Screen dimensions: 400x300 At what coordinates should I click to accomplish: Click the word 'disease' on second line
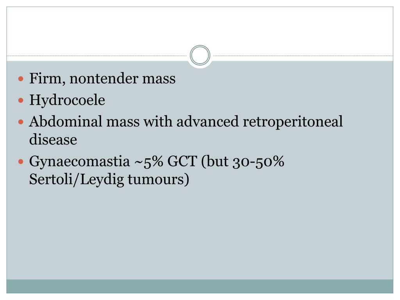point(53,139)
